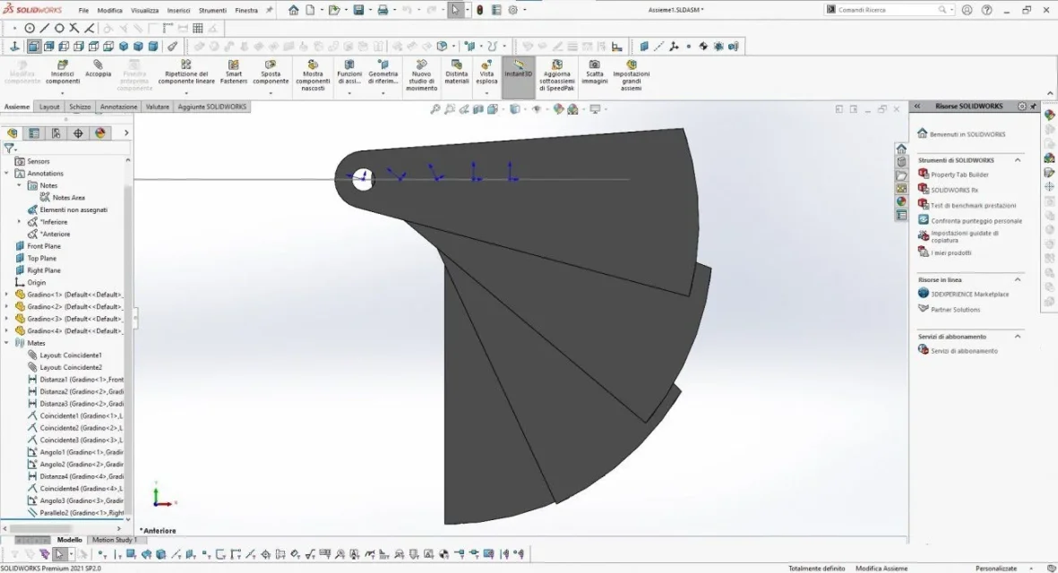Screen dimensions: 1058x573
Task: Select Sposta componente tool
Action: (271, 73)
